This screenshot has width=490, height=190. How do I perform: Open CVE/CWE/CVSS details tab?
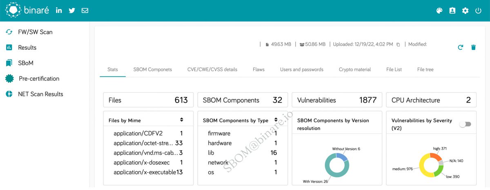click(212, 70)
